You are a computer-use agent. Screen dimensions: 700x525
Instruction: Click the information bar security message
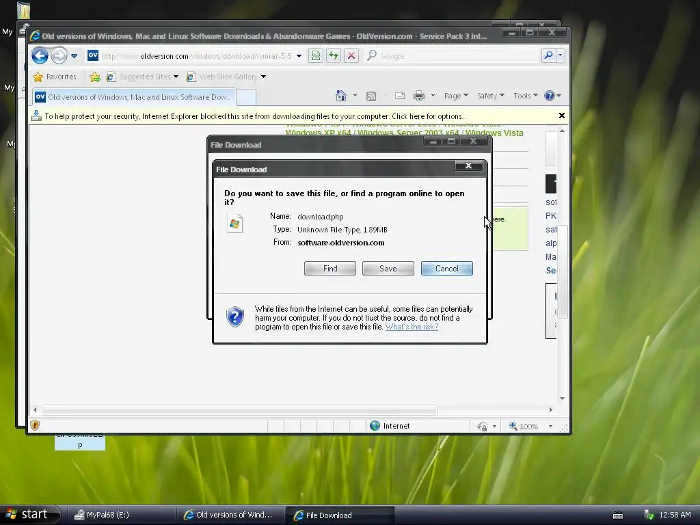[255, 116]
